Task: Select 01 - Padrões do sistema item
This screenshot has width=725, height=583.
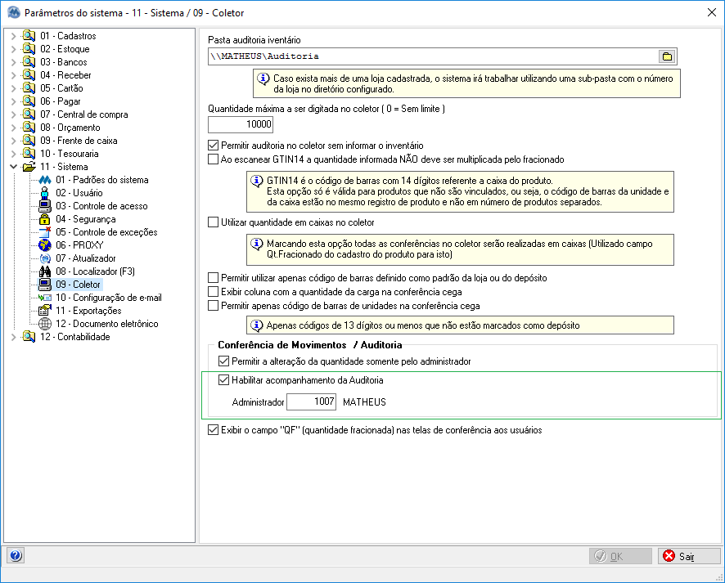Action: click(x=102, y=180)
